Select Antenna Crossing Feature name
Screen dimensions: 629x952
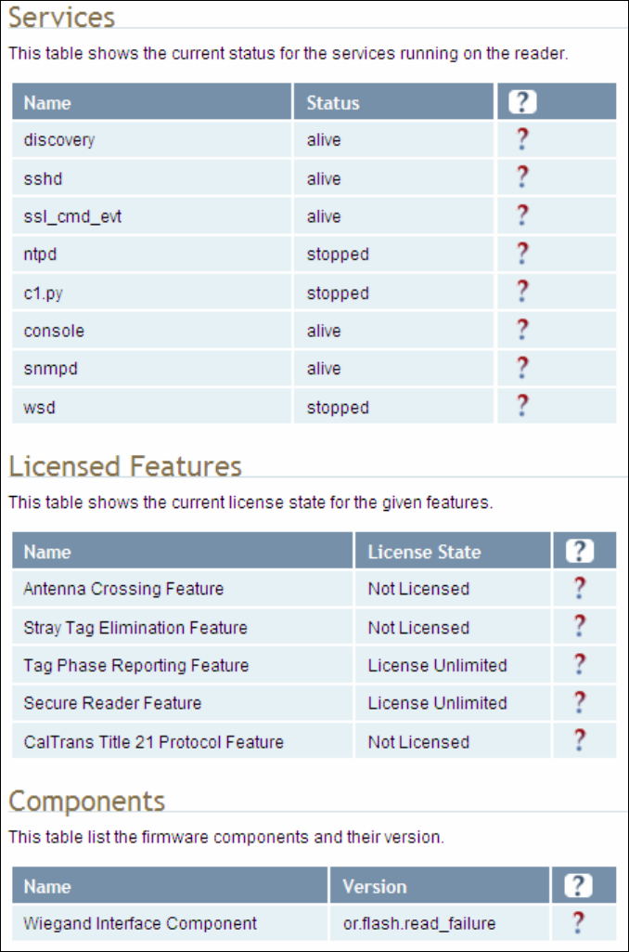coord(123,589)
